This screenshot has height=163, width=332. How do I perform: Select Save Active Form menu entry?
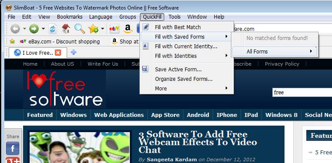point(187,69)
